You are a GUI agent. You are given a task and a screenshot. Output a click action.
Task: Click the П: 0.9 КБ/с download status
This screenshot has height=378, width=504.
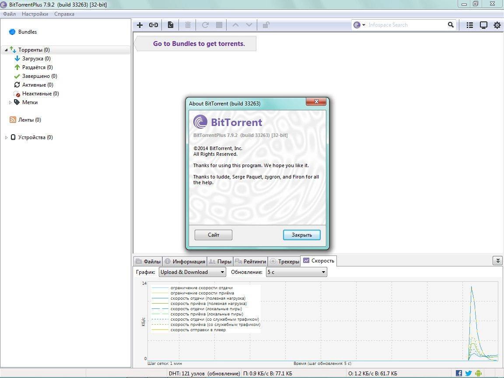268,374
